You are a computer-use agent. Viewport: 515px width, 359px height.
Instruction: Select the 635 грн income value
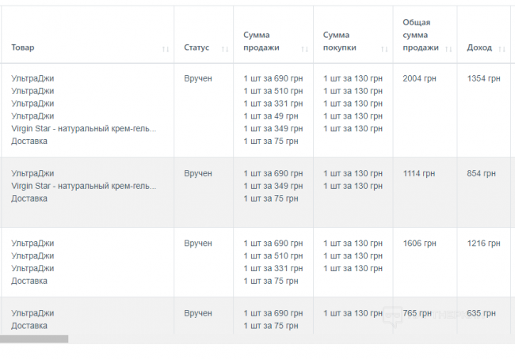[481, 313]
